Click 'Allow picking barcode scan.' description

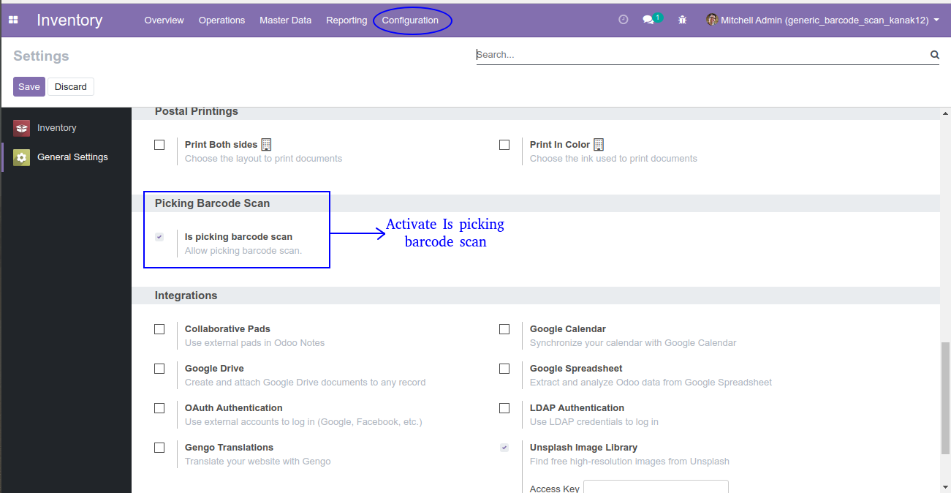pos(243,251)
